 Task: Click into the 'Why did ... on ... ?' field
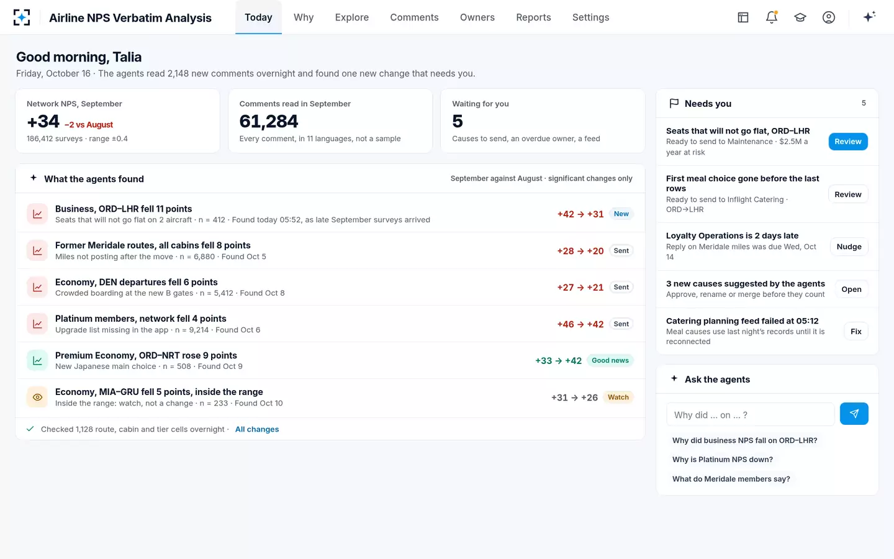click(x=750, y=414)
